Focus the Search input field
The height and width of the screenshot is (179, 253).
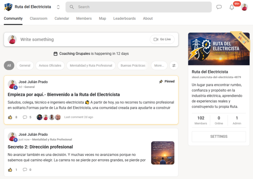tap(138, 7)
